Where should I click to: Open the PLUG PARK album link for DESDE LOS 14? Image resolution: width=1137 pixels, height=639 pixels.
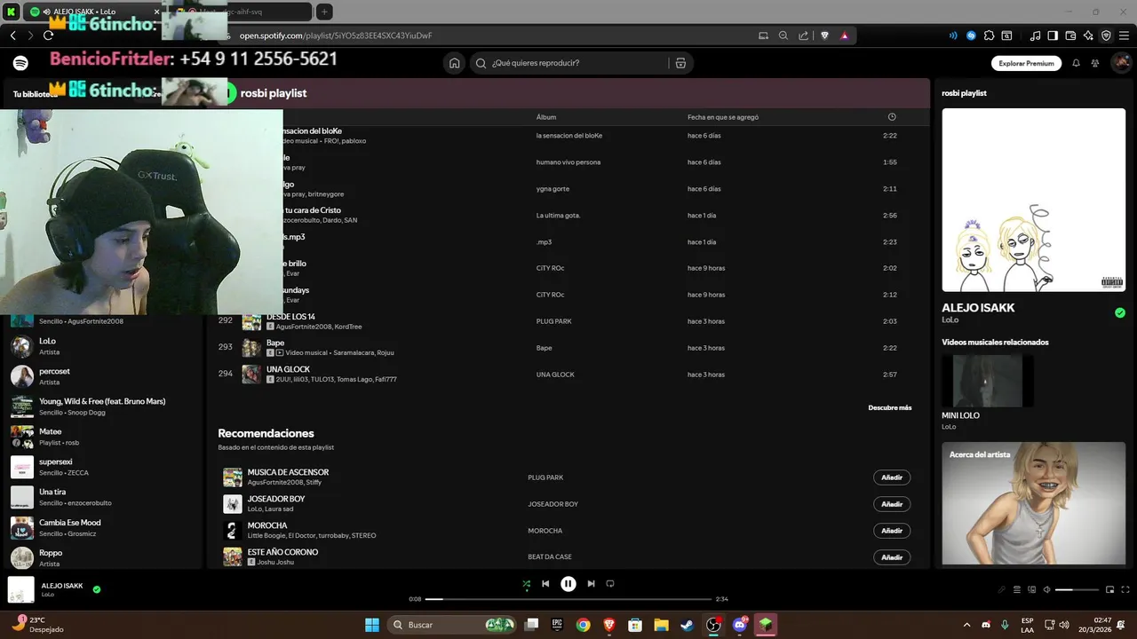[x=553, y=321]
